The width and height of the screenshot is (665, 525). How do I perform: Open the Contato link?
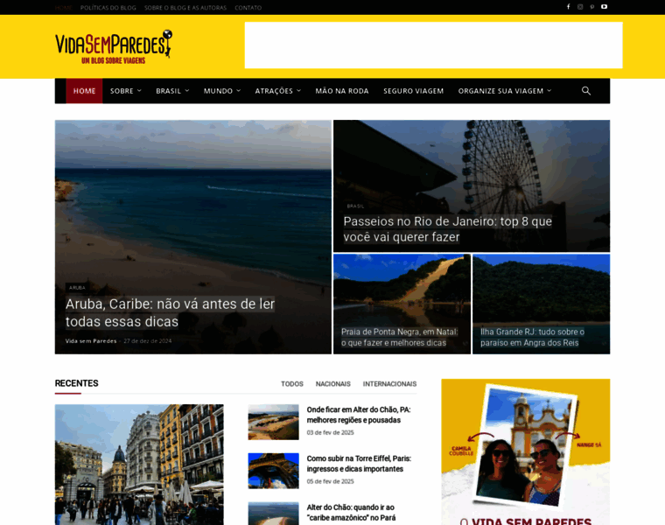pyautogui.click(x=248, y=8)
